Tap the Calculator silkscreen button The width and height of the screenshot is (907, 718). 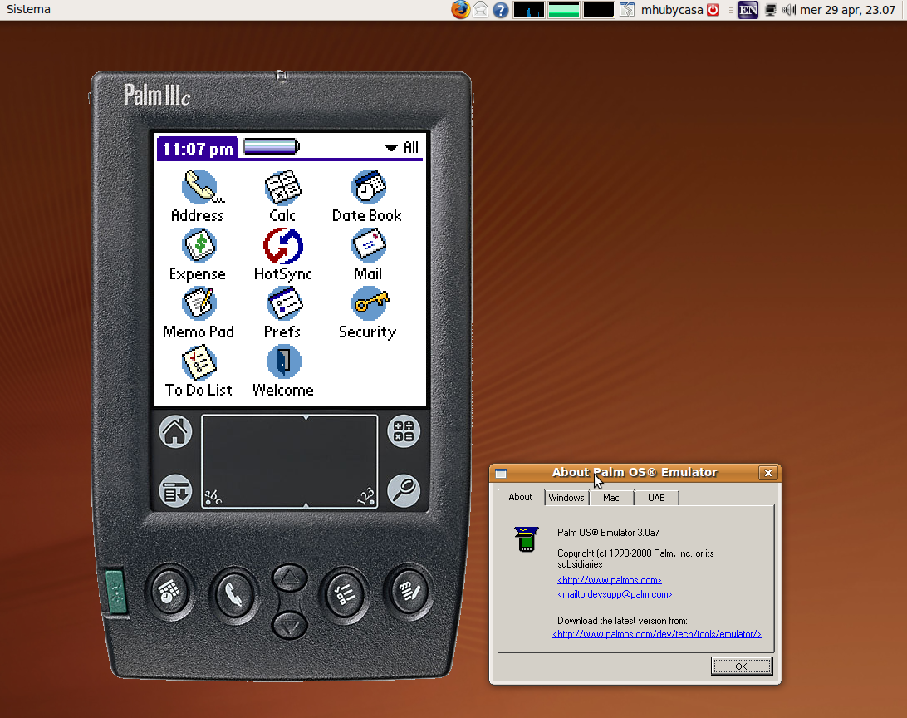click(x=403, y=431)
